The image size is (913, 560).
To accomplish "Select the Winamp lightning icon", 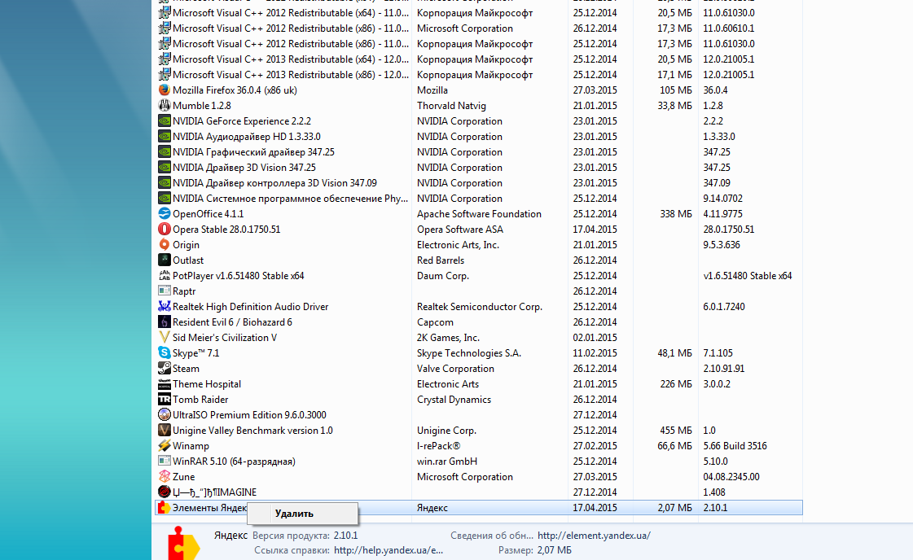I will tap(165, 446).
